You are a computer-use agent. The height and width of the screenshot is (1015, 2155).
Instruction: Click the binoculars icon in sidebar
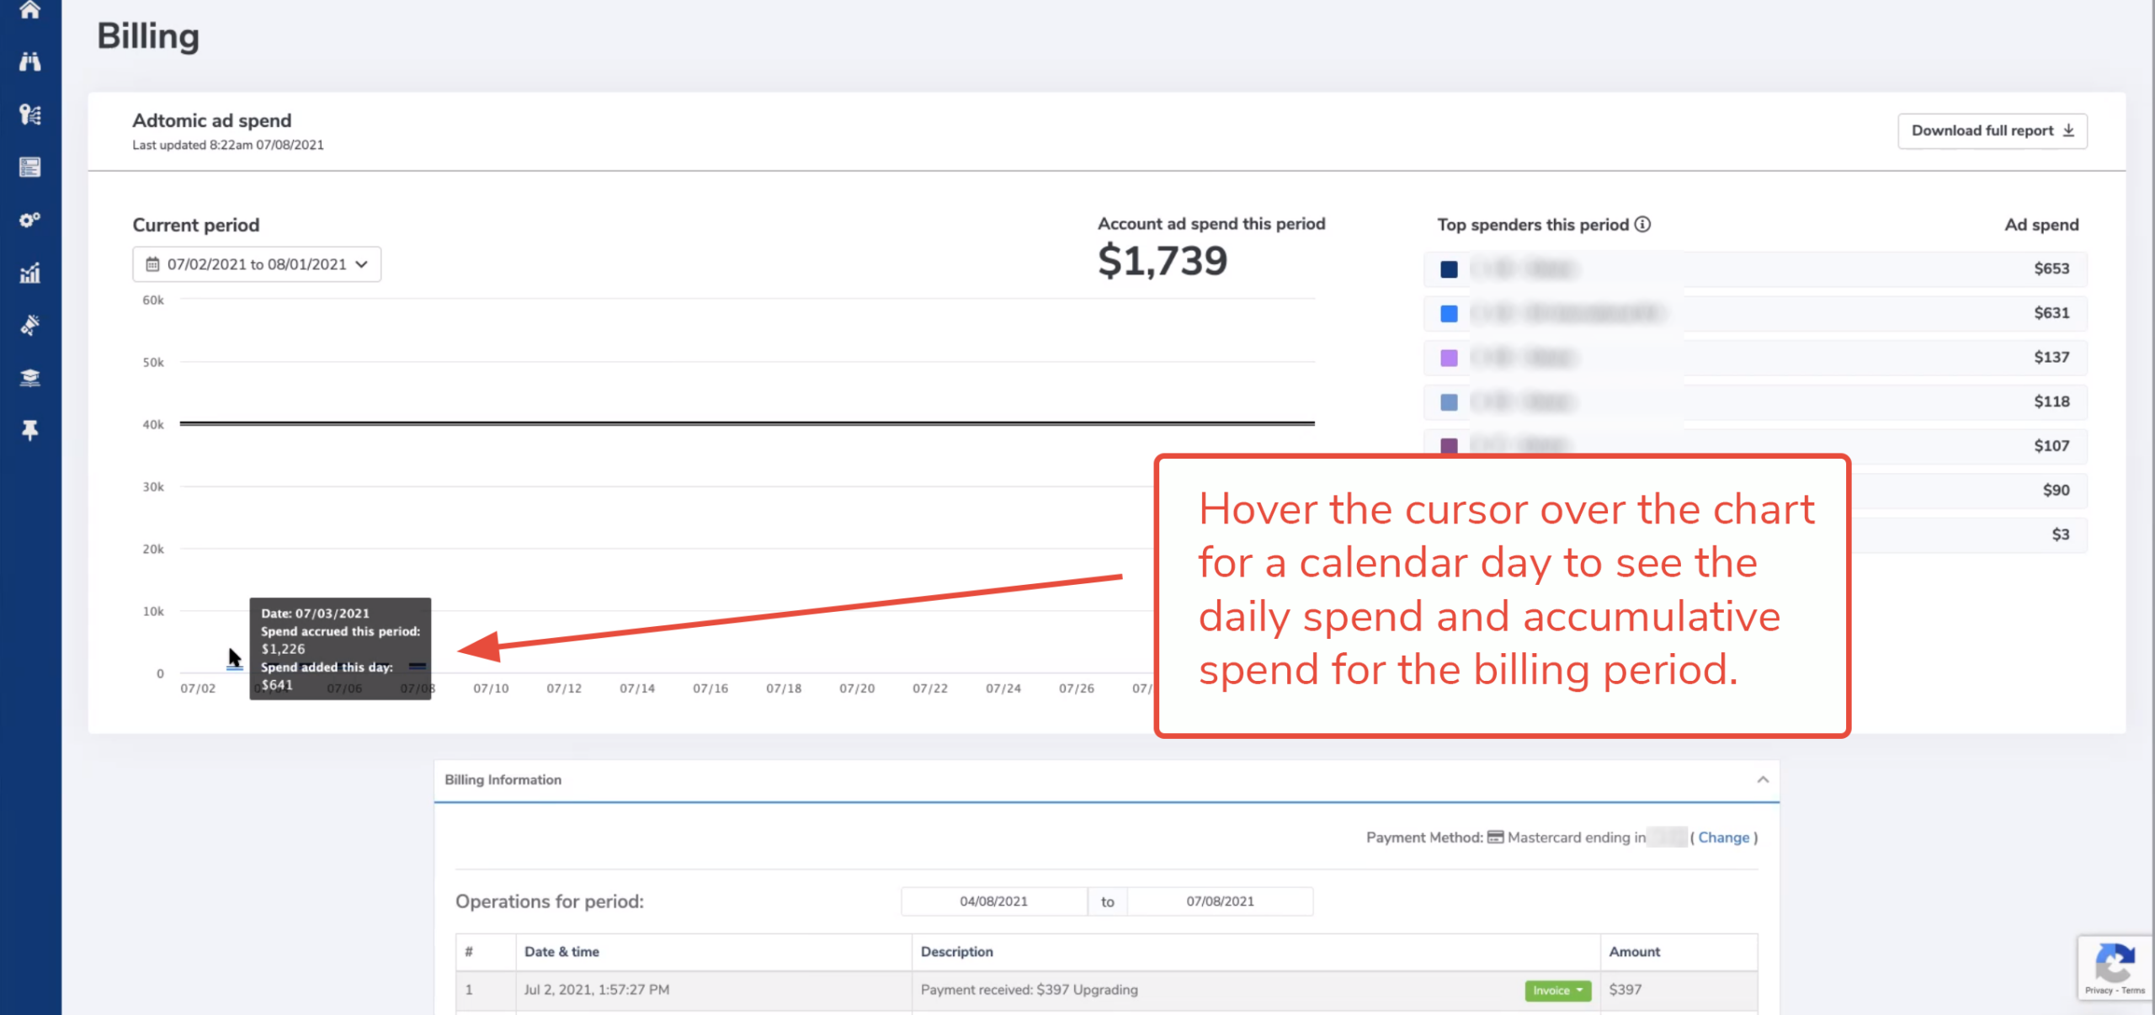coord(30,61)
